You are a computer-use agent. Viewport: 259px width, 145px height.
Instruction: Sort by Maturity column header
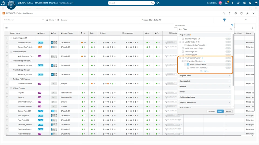(x=42, y=33)
